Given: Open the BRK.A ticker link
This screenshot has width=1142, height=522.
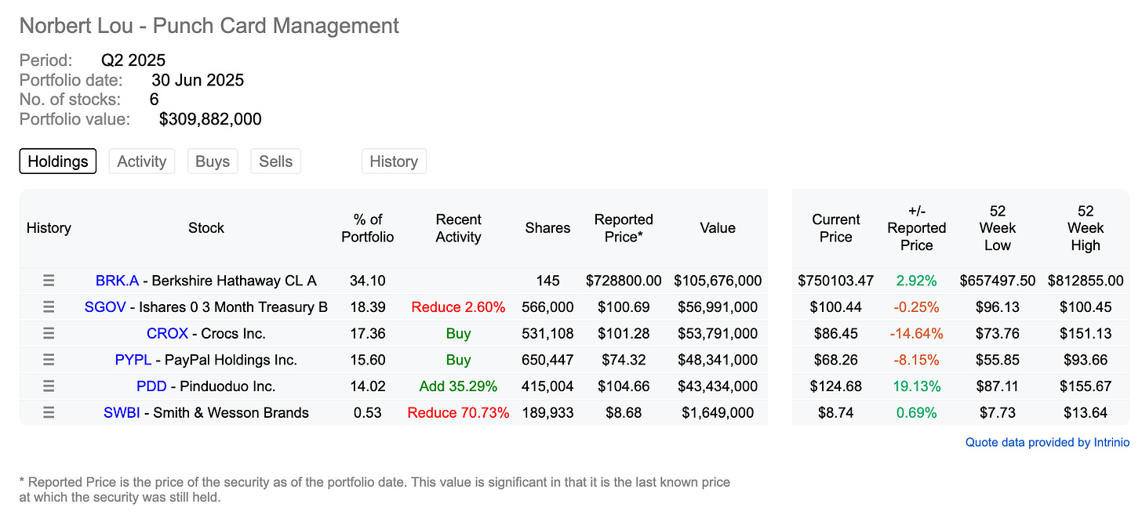Looking at the screenshot, I should coord(117,281).
